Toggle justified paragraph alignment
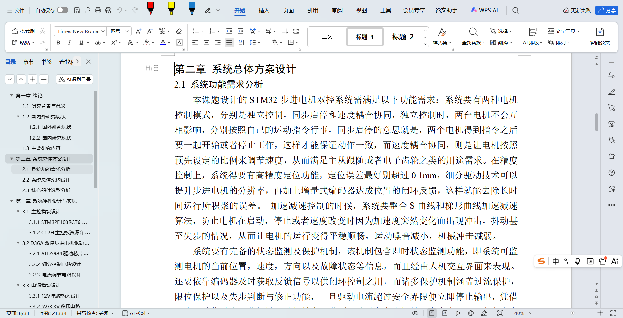 229,43
